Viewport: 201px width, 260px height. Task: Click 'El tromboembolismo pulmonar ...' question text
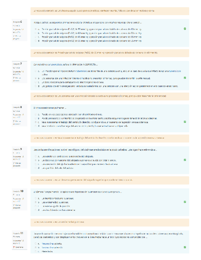(50, 108)
